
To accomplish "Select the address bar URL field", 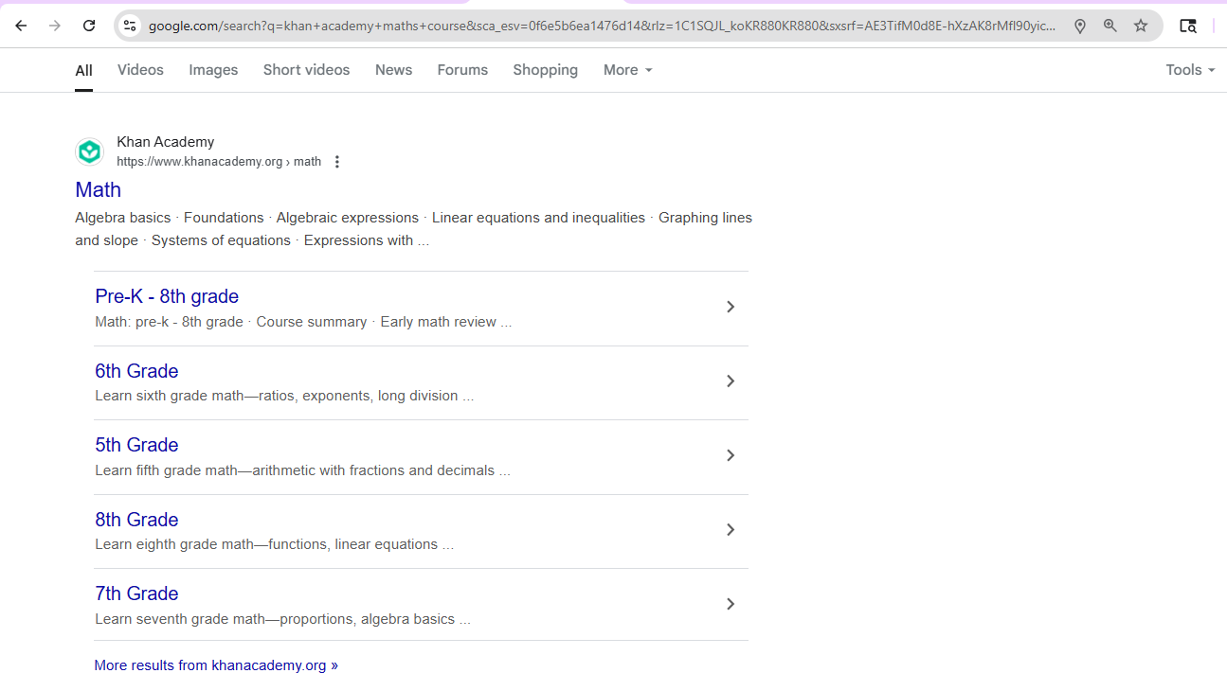I will coord(602,26).
